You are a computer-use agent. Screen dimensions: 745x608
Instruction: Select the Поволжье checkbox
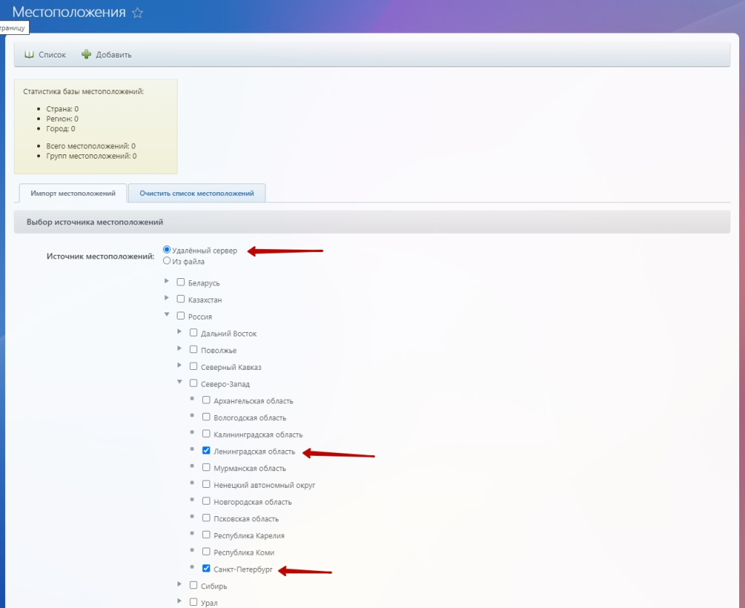tap(194, 350)
